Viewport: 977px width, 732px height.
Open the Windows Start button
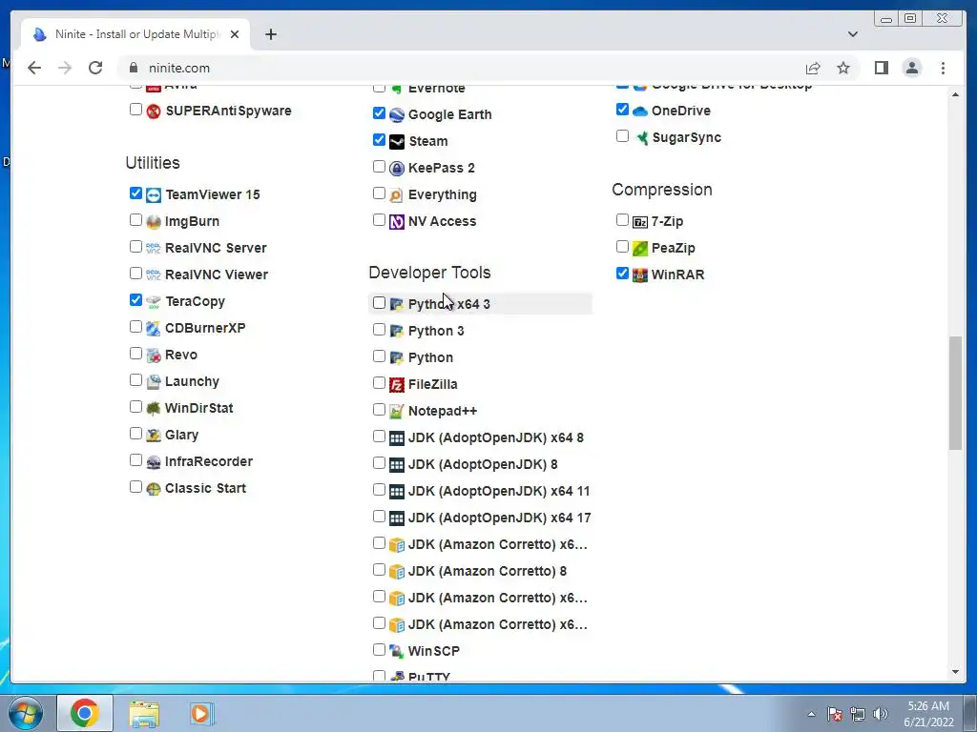click(26, 713)
